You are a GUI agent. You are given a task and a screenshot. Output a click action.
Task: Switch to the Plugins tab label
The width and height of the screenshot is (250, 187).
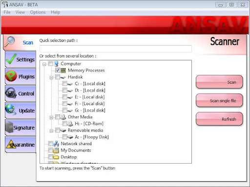coord(26,76)
